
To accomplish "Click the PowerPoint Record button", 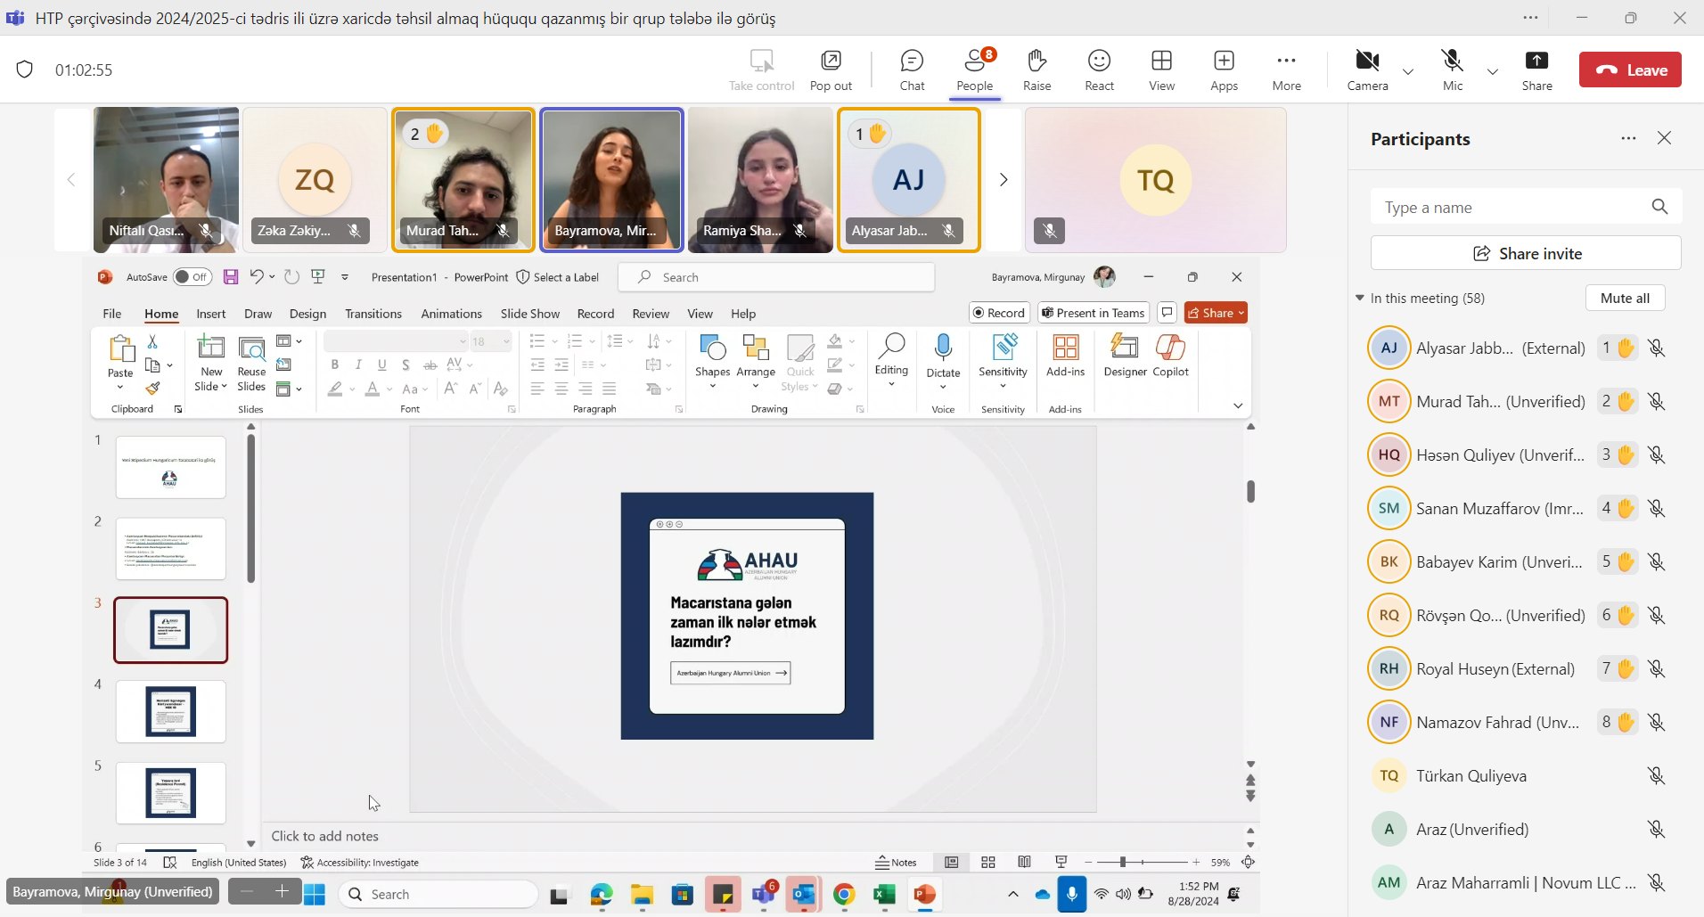I will pos(999,313).
